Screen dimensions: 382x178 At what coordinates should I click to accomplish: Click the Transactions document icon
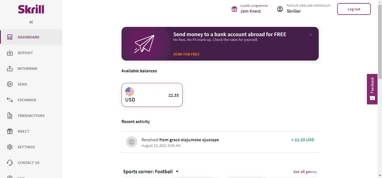pos(10,115)
